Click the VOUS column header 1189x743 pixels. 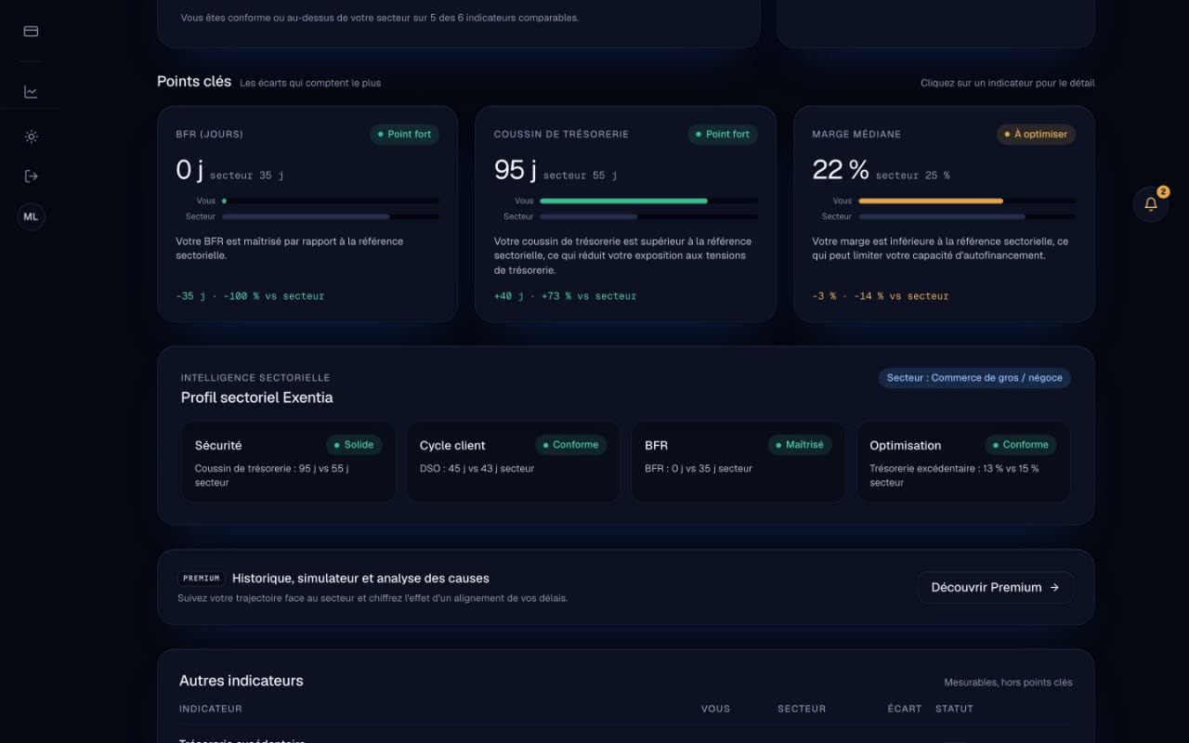715,709
